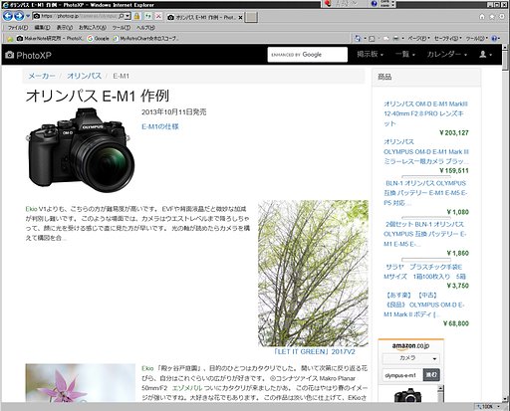Open the お気に入り(A) menu

point(93,28)
